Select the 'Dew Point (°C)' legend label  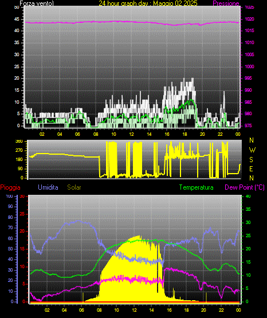[245, 187]
